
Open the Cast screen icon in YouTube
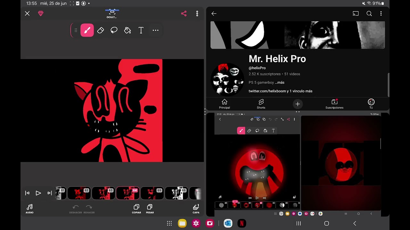coord(356,13)
